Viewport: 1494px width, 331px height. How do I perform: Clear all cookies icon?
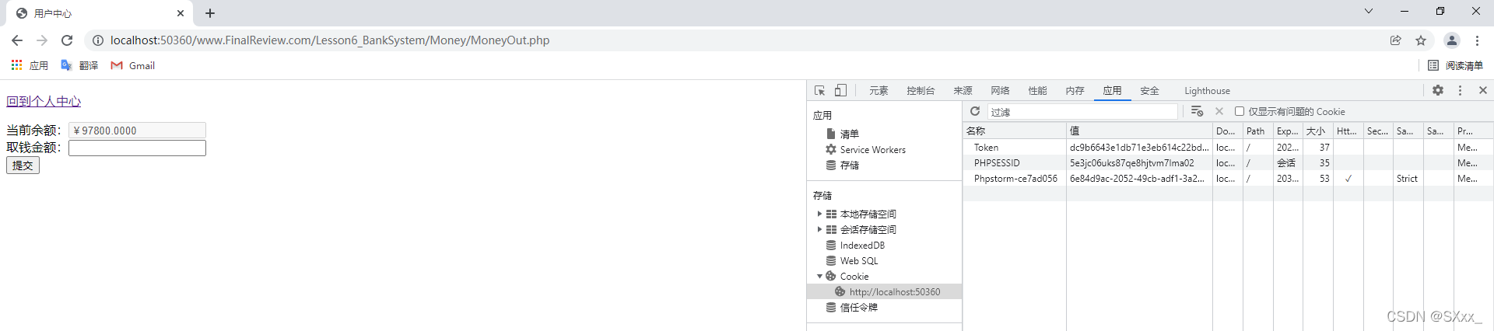(1197, 111)
